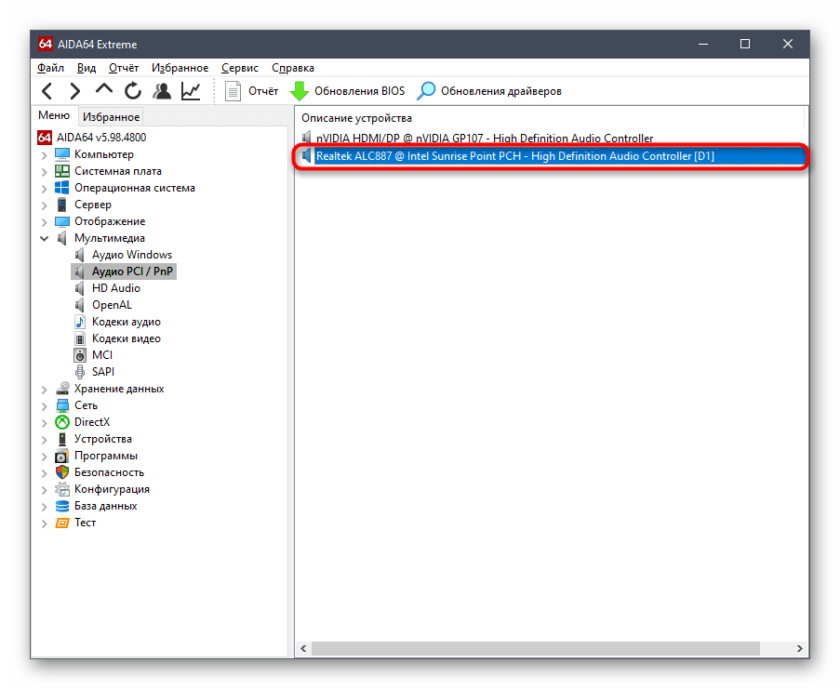
Task: Open the Справка menu
Action: 293,68
